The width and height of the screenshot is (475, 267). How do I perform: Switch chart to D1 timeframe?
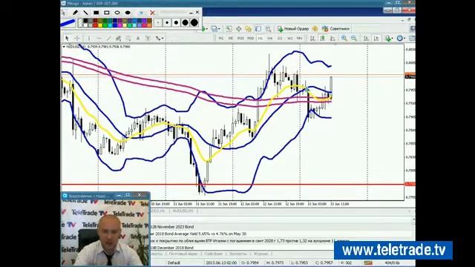pos(280,38)
